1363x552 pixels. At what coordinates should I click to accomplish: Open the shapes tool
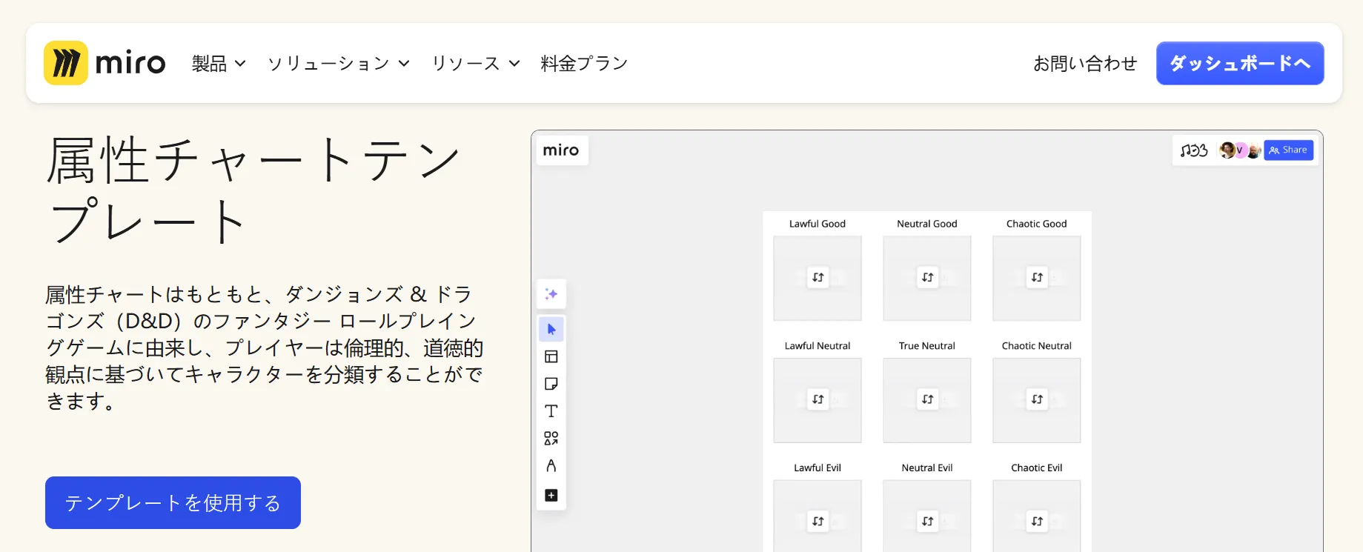[551, 439]
